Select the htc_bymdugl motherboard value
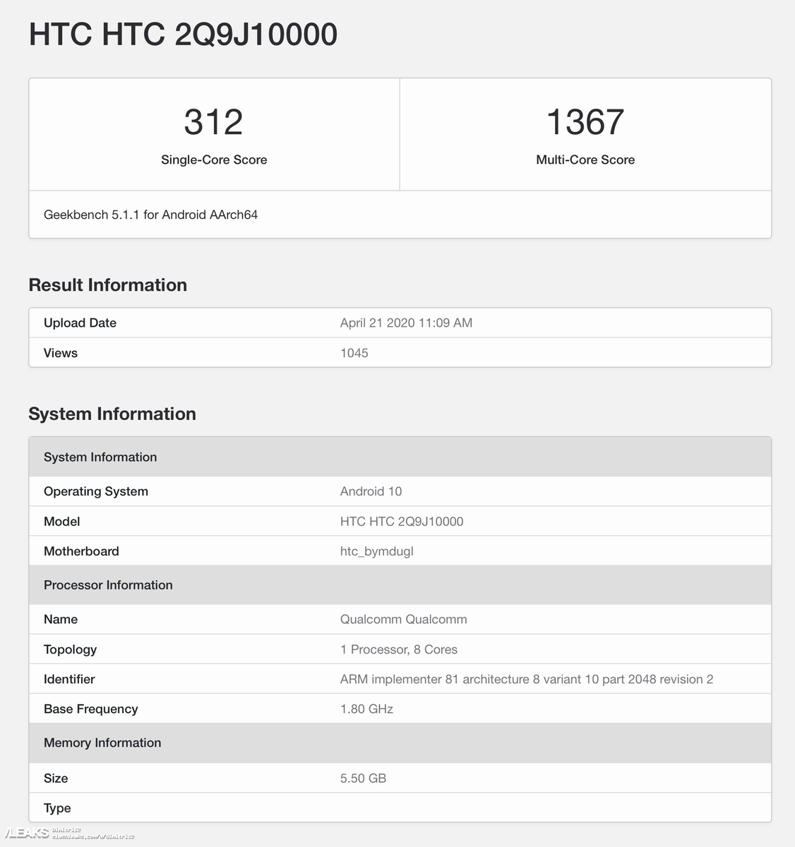The width and height of the screenshot is (795, 847). tap(377, 551)
